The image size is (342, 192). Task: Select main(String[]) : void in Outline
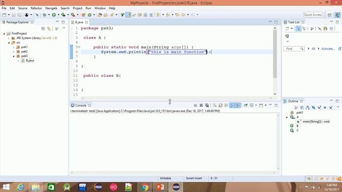(316, 122)
